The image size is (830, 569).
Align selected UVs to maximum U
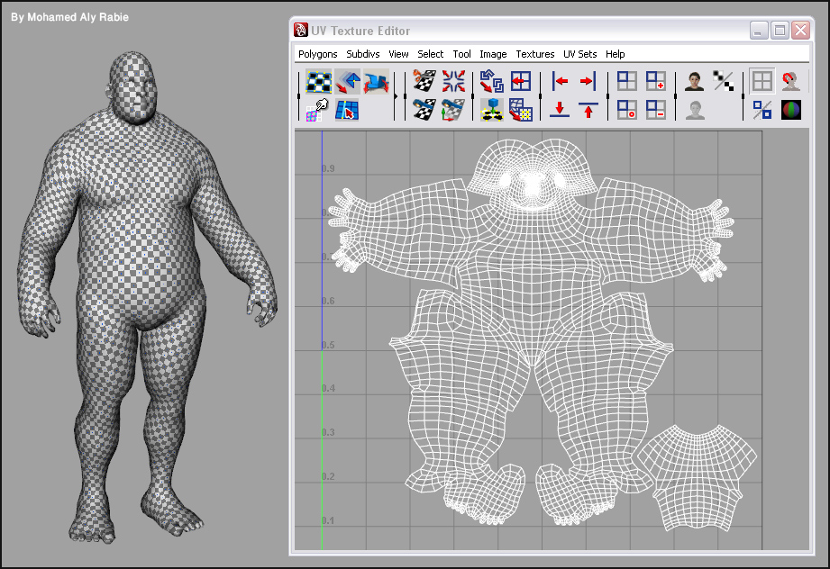(x=588, y=81)
